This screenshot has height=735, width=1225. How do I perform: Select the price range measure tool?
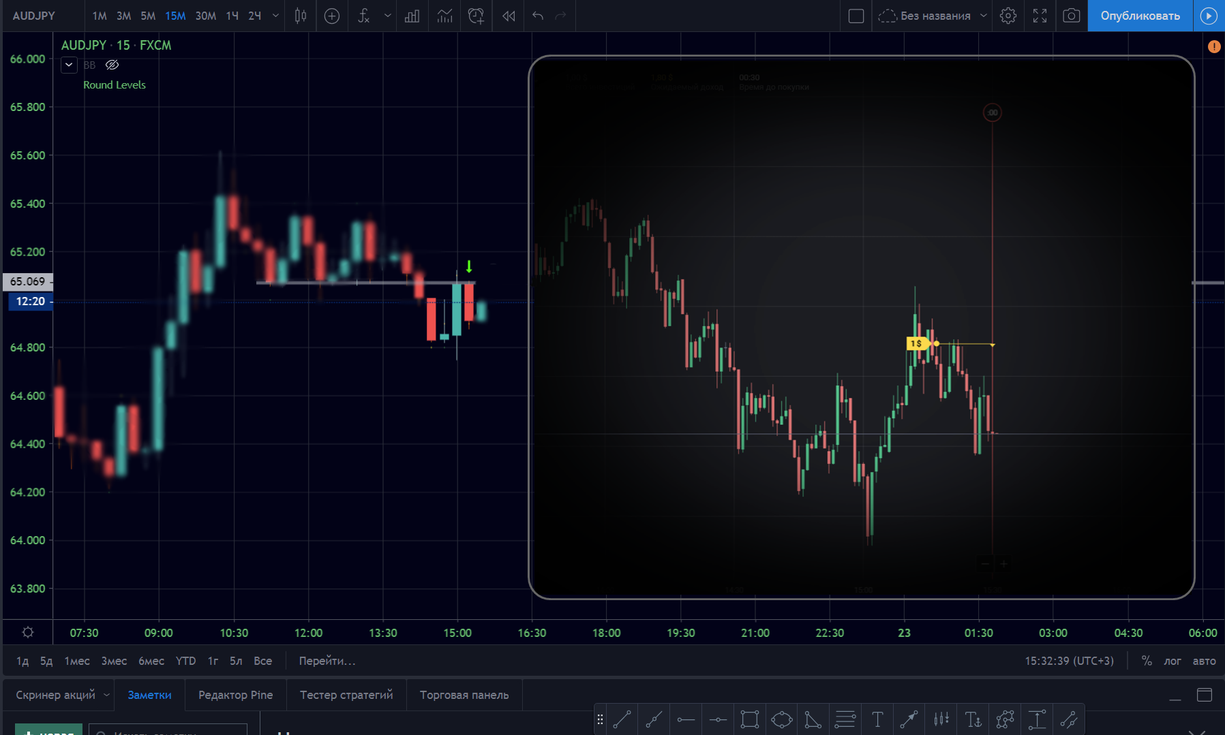coord(1037,719)
